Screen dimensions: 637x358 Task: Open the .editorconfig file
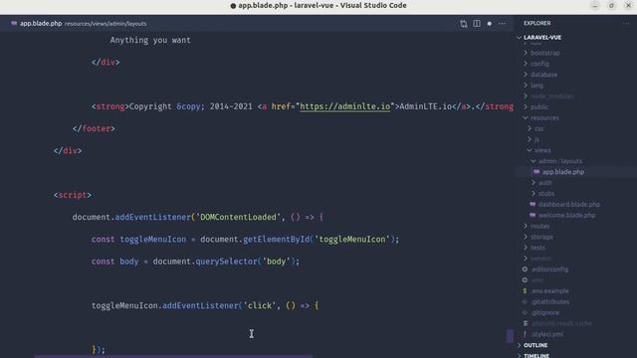[x=549, y=269]
